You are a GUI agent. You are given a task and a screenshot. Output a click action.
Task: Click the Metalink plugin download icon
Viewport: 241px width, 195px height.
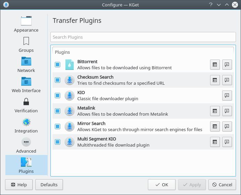click(x=70, y=111)
